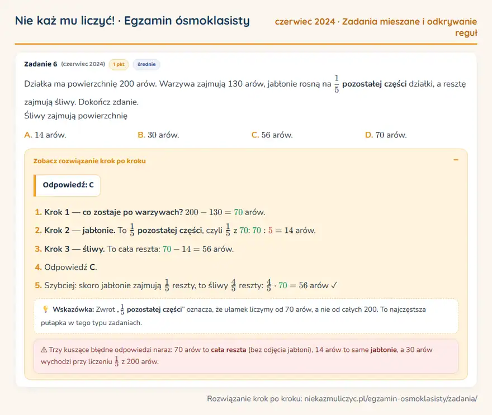
Task: Click step 'Krok 1 — co zostaje po warzywach?'
Action: pos(113,212)
